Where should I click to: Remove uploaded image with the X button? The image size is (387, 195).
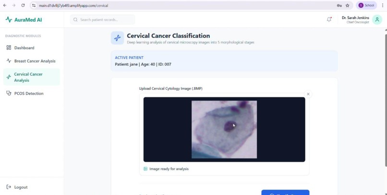(308, 94)
